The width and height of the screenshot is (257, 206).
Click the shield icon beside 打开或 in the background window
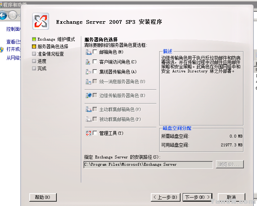1,50
